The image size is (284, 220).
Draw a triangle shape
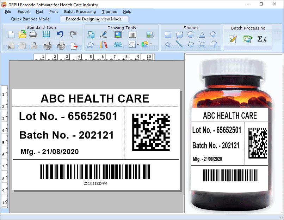[x=202, y=34]
